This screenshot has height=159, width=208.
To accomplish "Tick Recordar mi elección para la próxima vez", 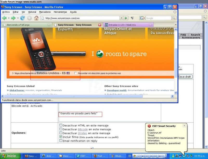I will point(75,73).
